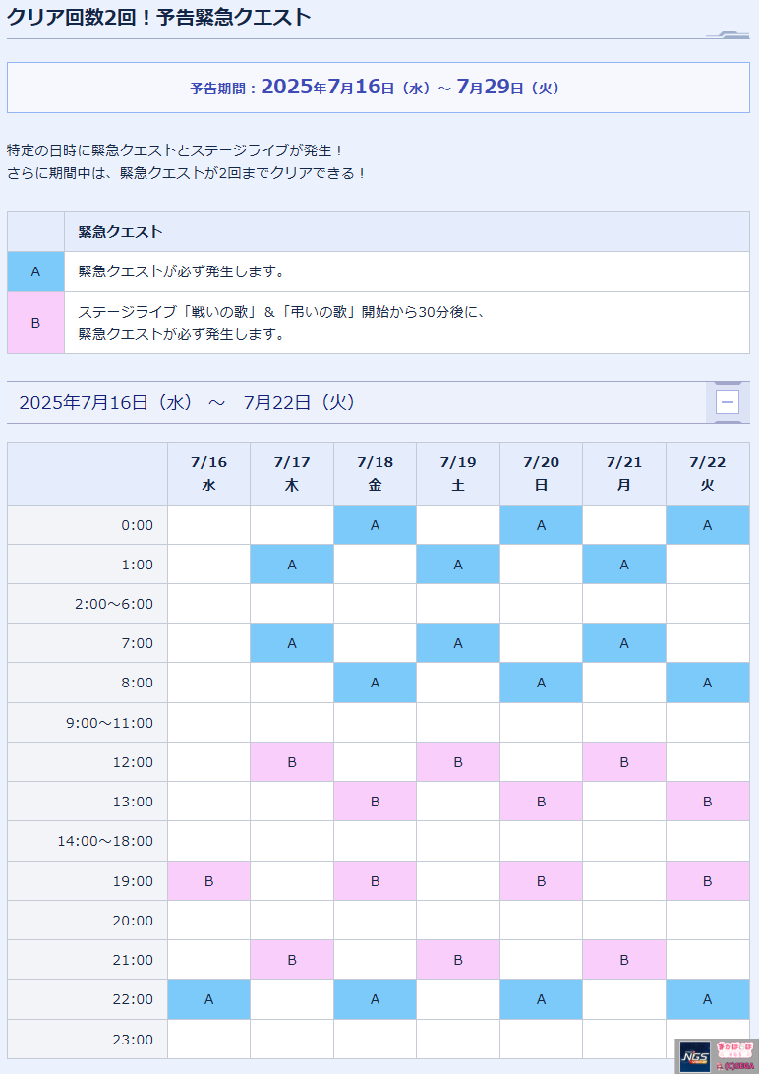This screenshot has width=759, height=1074.
Task: Click the B cell at 19:00 on 7/16
Action: [x=208, y=881]
